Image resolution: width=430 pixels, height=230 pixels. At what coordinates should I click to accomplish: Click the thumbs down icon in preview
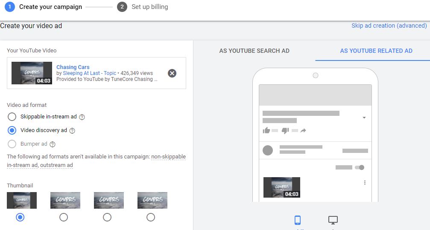tap(285, 131)
